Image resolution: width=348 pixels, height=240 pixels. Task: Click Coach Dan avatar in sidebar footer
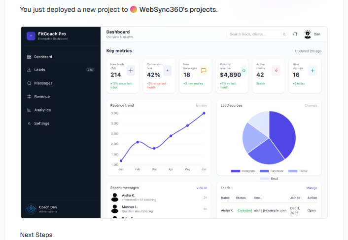pos(31,209)
